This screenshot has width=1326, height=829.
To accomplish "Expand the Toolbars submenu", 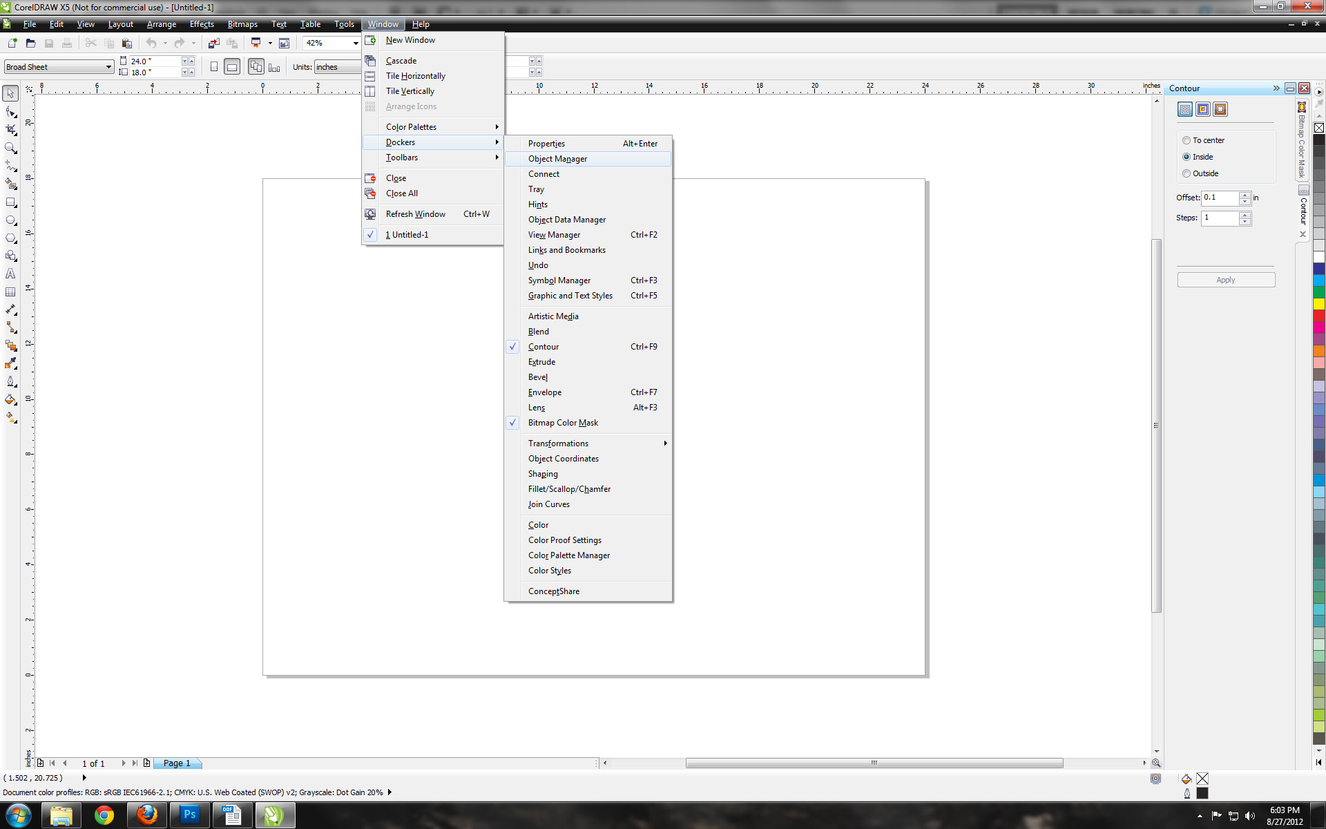I will (433, 158).
